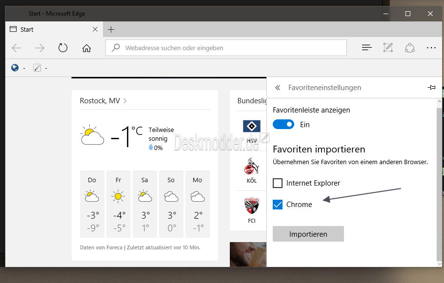444x283 pixels.
Task: Pin the Favoriteneinstellungen pane
Action: [431, 88]
